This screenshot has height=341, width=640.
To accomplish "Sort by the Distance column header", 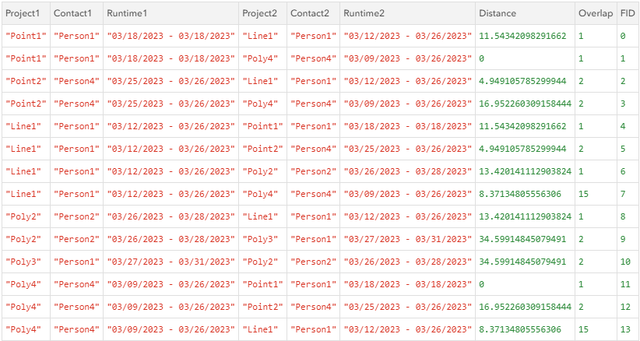I will [498, 13].
